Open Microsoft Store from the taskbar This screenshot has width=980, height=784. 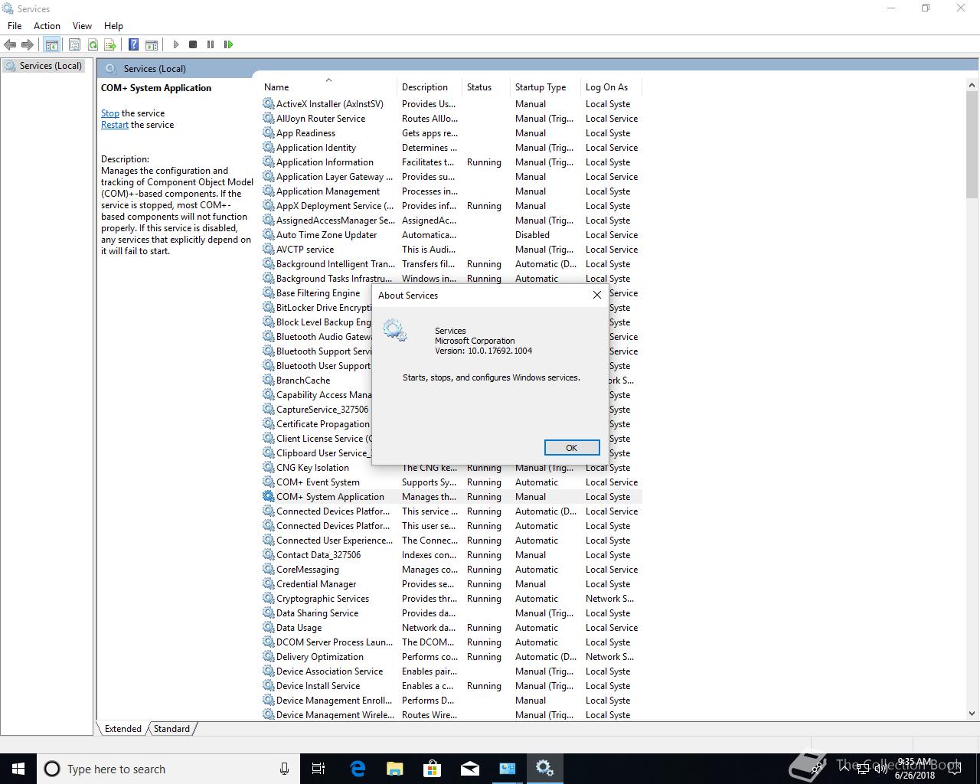coord(432,769)
